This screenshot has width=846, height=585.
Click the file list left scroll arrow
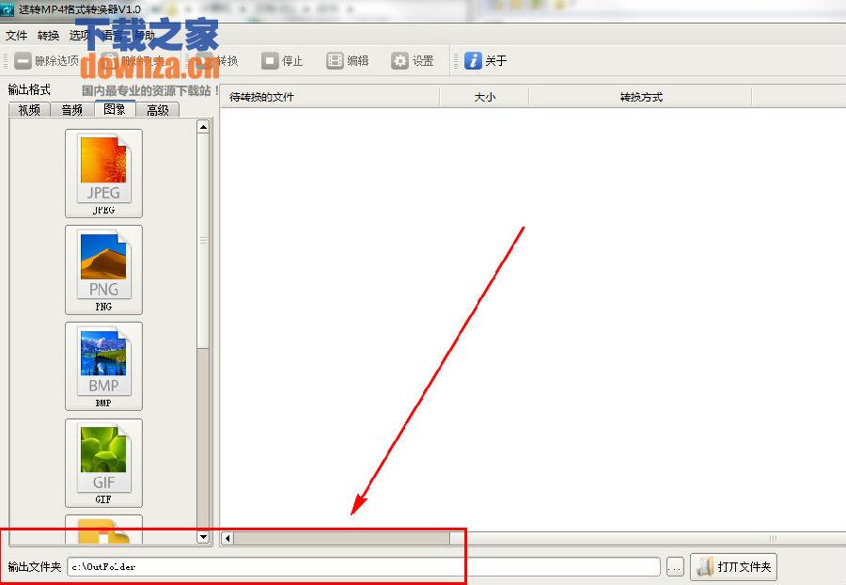[x=227, y=538]
